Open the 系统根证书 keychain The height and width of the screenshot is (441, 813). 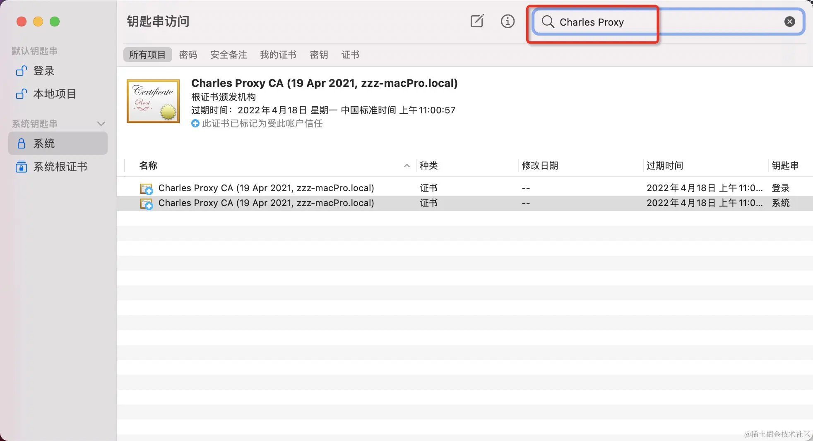point(58,167)
